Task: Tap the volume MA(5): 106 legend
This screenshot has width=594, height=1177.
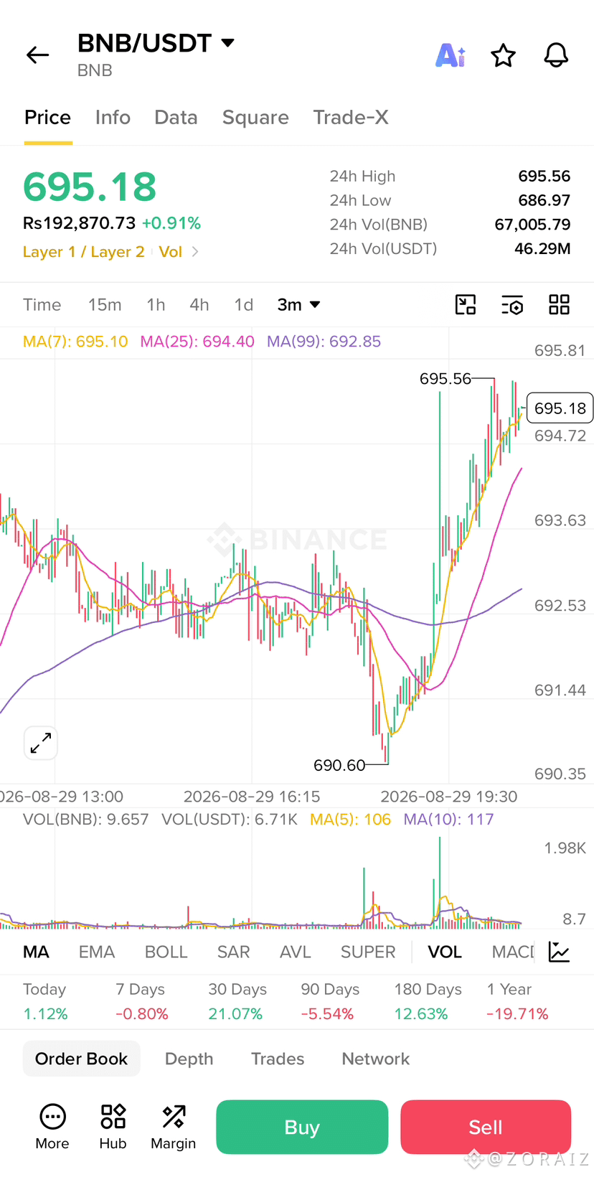Action: [x=350, y=819]
